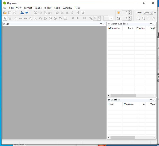
Task: Click the Mean column header in Statistics
Action: click(151, 104)
